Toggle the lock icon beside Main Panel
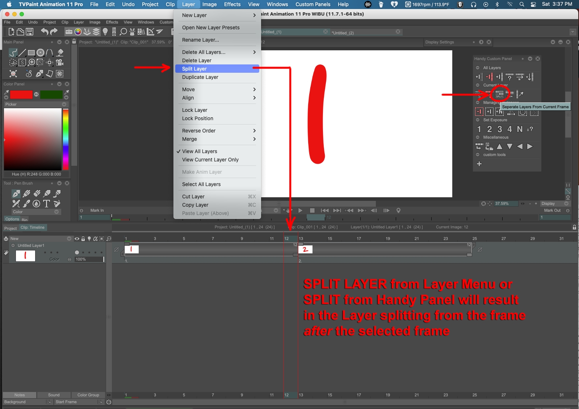The height and width of the screenshot is (409, 579). (74, 42)
